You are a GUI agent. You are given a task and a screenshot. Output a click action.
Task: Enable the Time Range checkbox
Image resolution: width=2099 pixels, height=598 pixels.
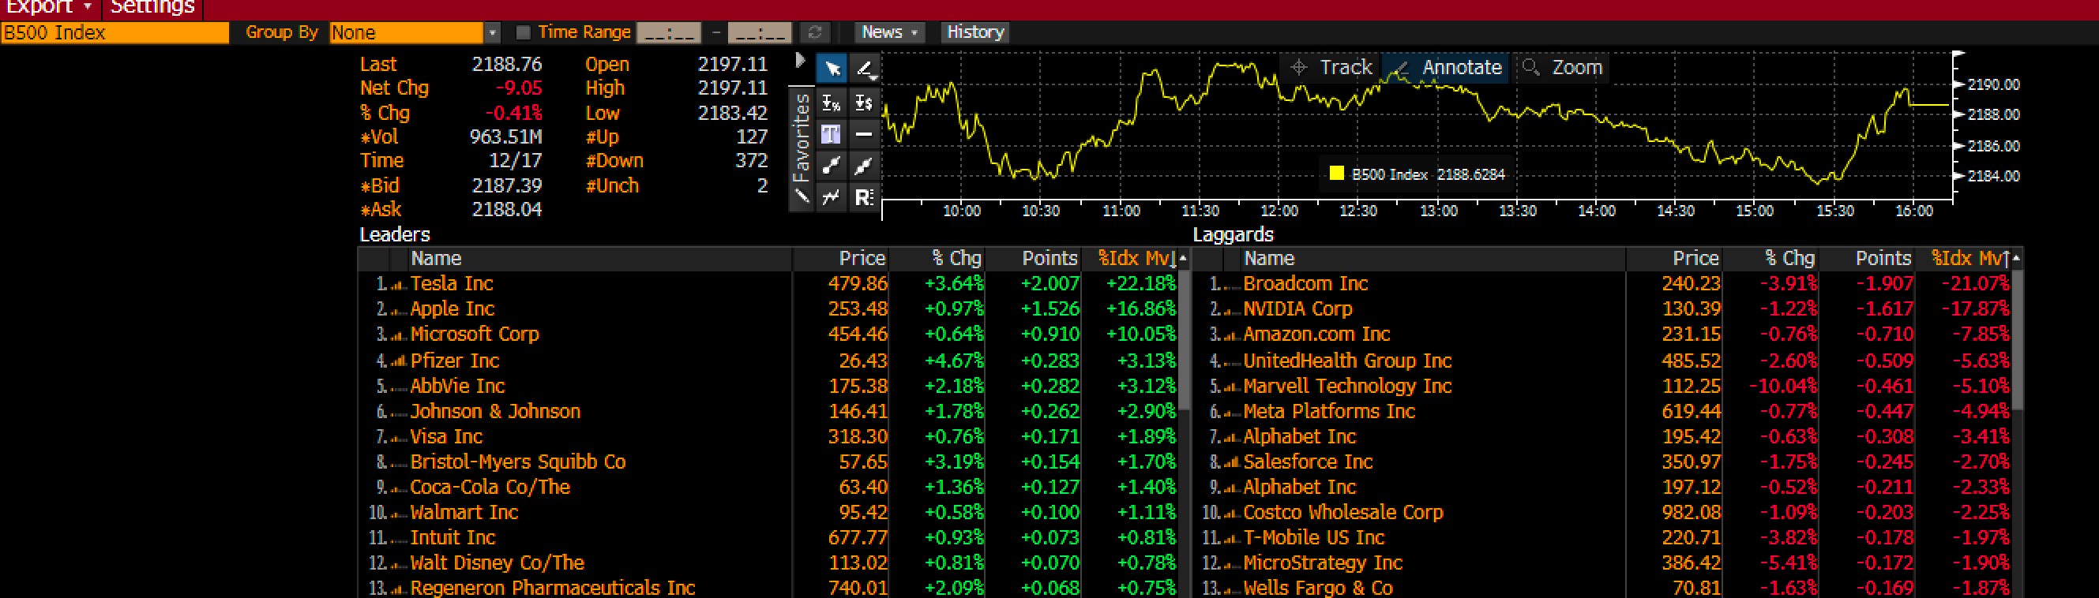[523, 32]
